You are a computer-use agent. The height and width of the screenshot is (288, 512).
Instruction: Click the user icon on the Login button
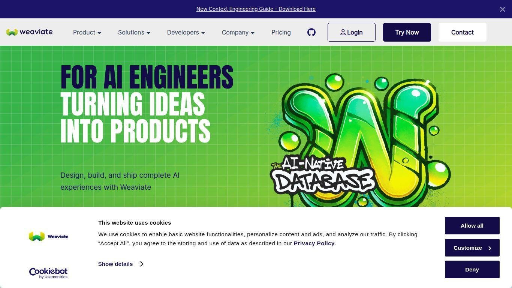[343, 33]
